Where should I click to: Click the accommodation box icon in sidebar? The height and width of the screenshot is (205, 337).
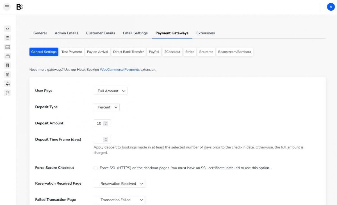coord(7,56)
